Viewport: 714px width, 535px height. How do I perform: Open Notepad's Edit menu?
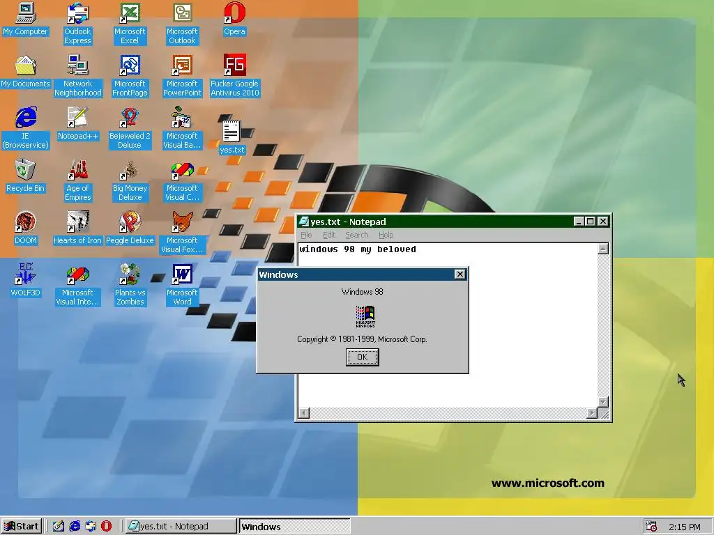329,235
